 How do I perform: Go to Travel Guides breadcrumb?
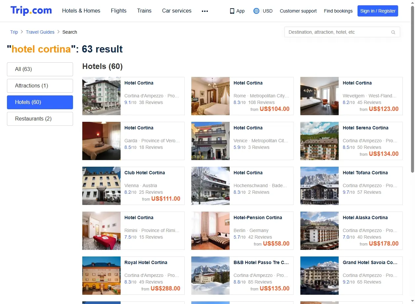40,32
